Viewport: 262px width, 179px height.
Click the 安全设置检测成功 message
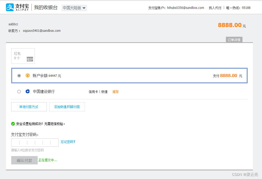(41, 124)
